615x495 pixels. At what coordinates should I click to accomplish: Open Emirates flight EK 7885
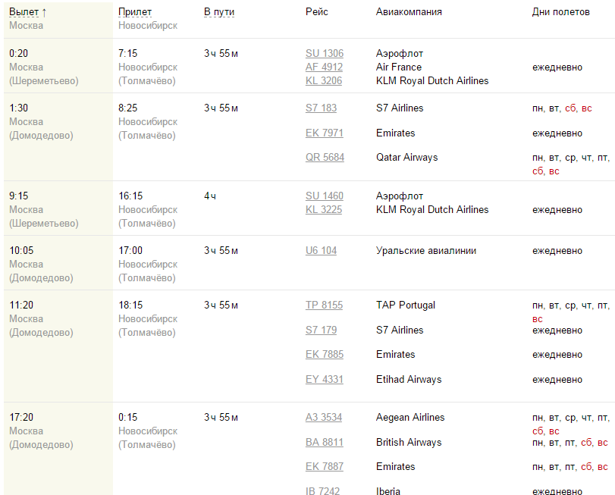click(x=324, y=355)
